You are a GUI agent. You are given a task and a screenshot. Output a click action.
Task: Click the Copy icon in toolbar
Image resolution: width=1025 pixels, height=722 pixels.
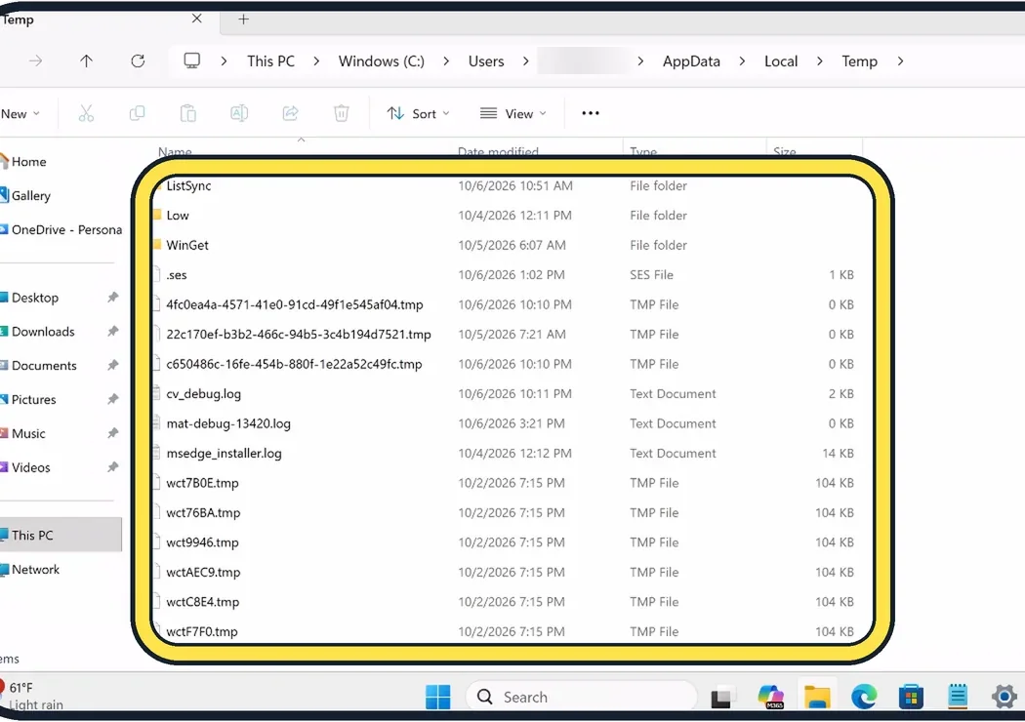point(138,113)
